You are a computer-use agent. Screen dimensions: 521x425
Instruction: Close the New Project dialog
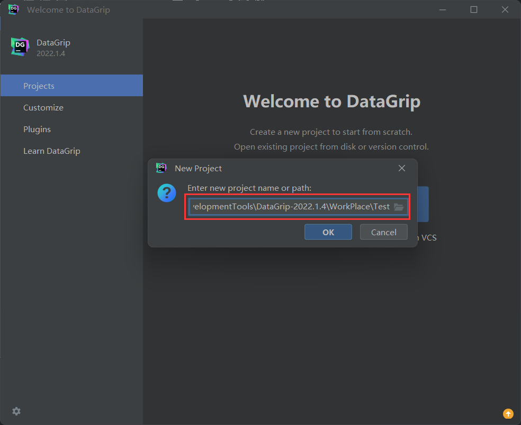pos(402,168)
